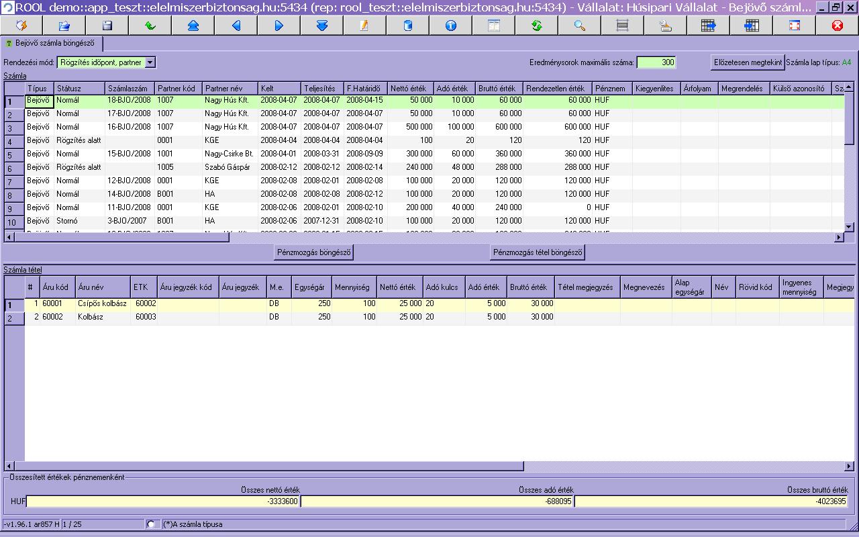Click the blue info circle icon
Viewport: 859px width, 537px height.
click(x=451, y=26)
